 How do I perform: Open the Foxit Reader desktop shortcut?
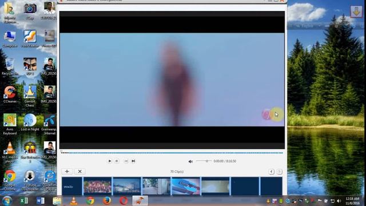(x=30, y=39)
